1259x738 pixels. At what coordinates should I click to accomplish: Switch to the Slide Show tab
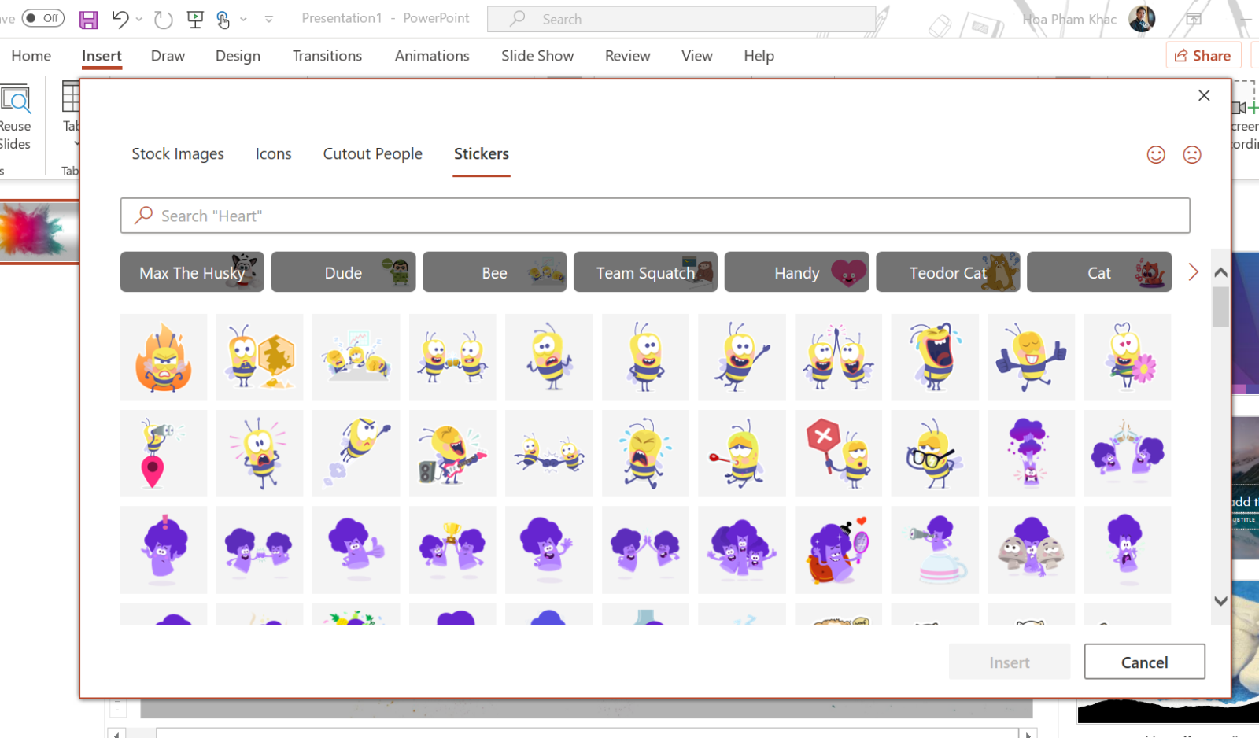537,56
